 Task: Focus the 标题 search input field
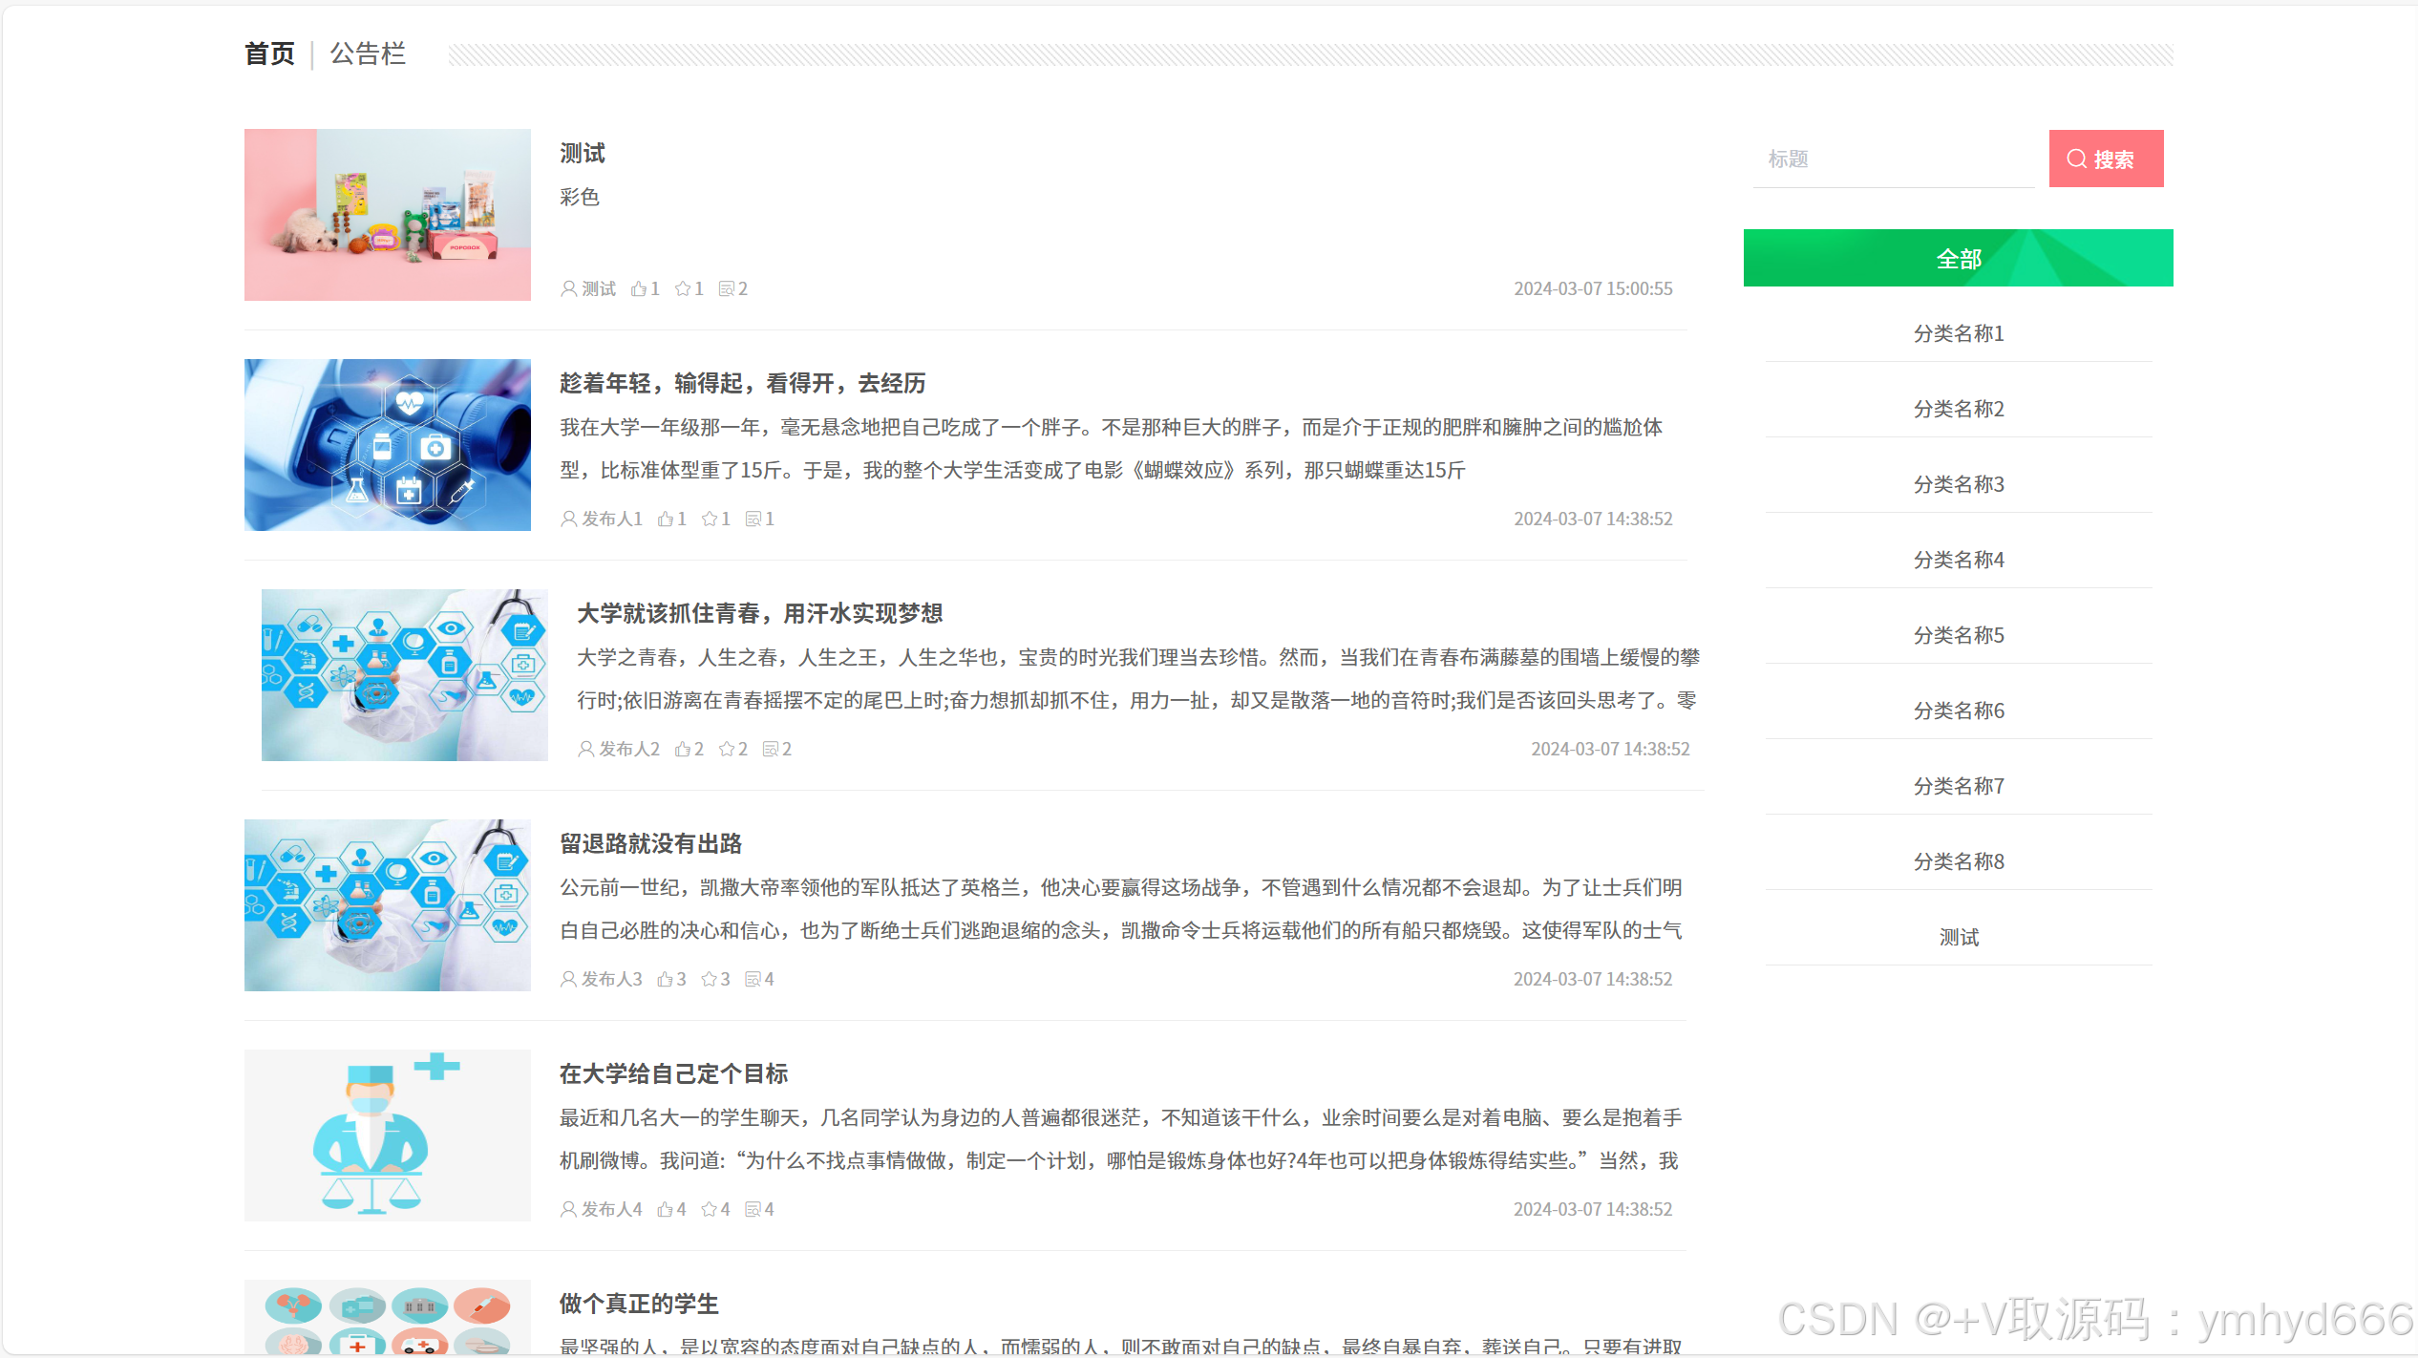click(x=1893, y=159)
